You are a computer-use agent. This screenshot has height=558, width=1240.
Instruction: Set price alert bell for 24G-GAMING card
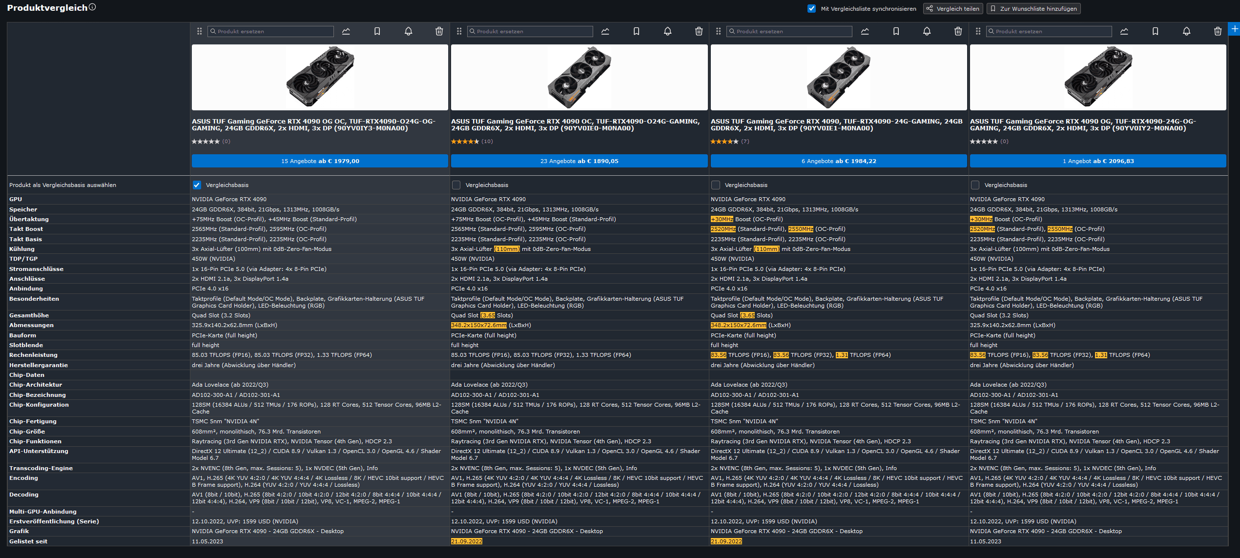tap(927, 31)
